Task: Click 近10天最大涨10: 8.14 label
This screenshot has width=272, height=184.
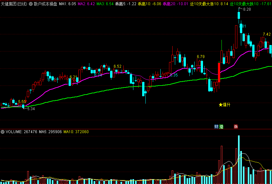Action: click(209, 4)
